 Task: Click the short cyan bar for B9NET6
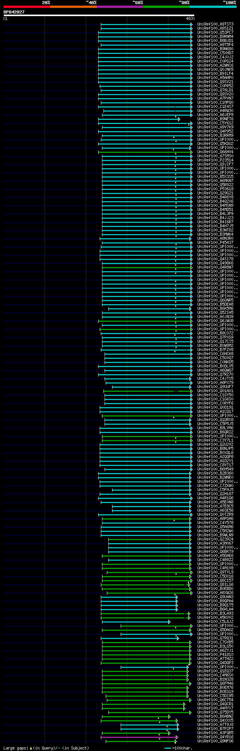139,119
